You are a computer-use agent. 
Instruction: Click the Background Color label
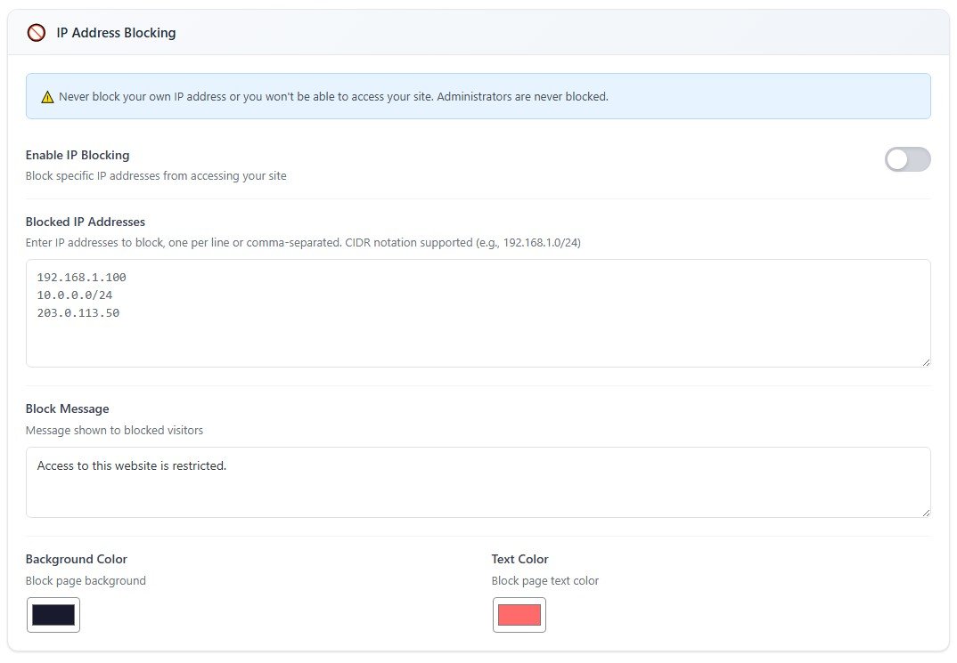click(76, 559)
